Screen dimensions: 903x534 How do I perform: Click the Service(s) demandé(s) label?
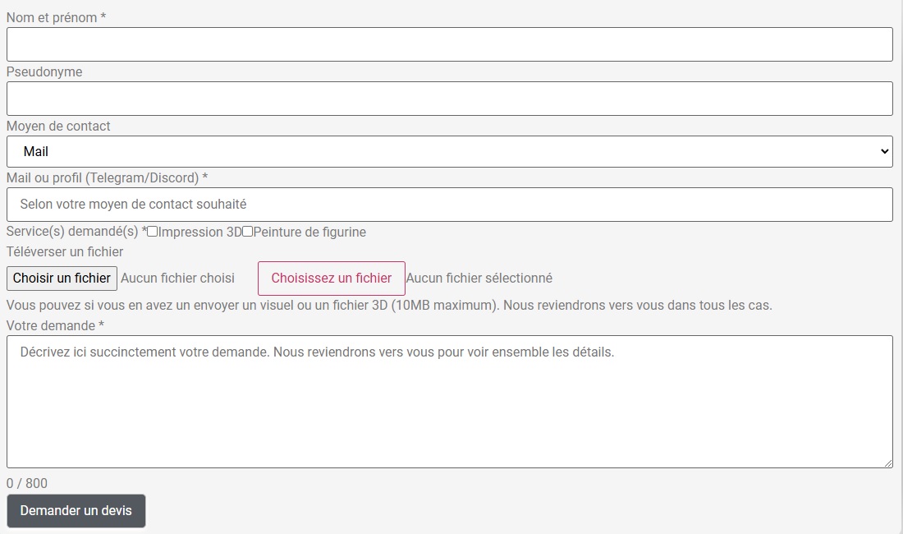coord(76,232)
